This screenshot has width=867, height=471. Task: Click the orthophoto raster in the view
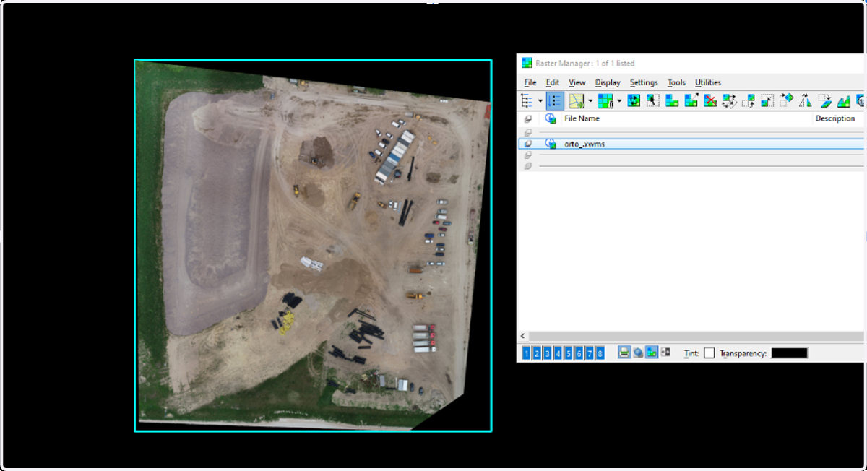tap(313, 246)
